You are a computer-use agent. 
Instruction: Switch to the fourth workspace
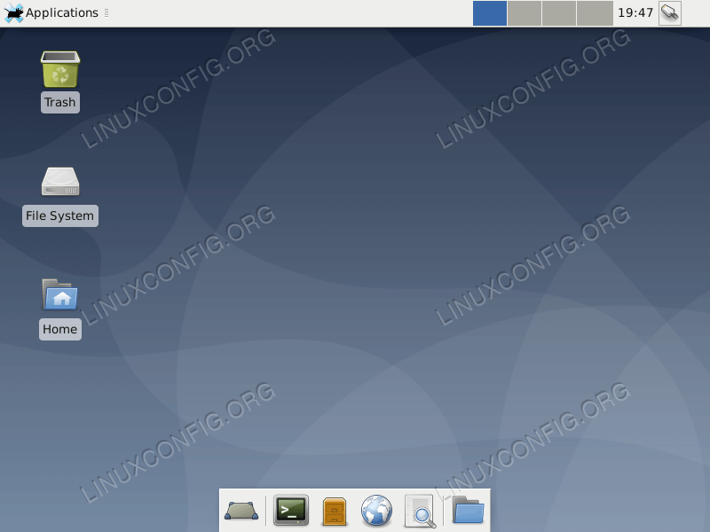(595, 13)
